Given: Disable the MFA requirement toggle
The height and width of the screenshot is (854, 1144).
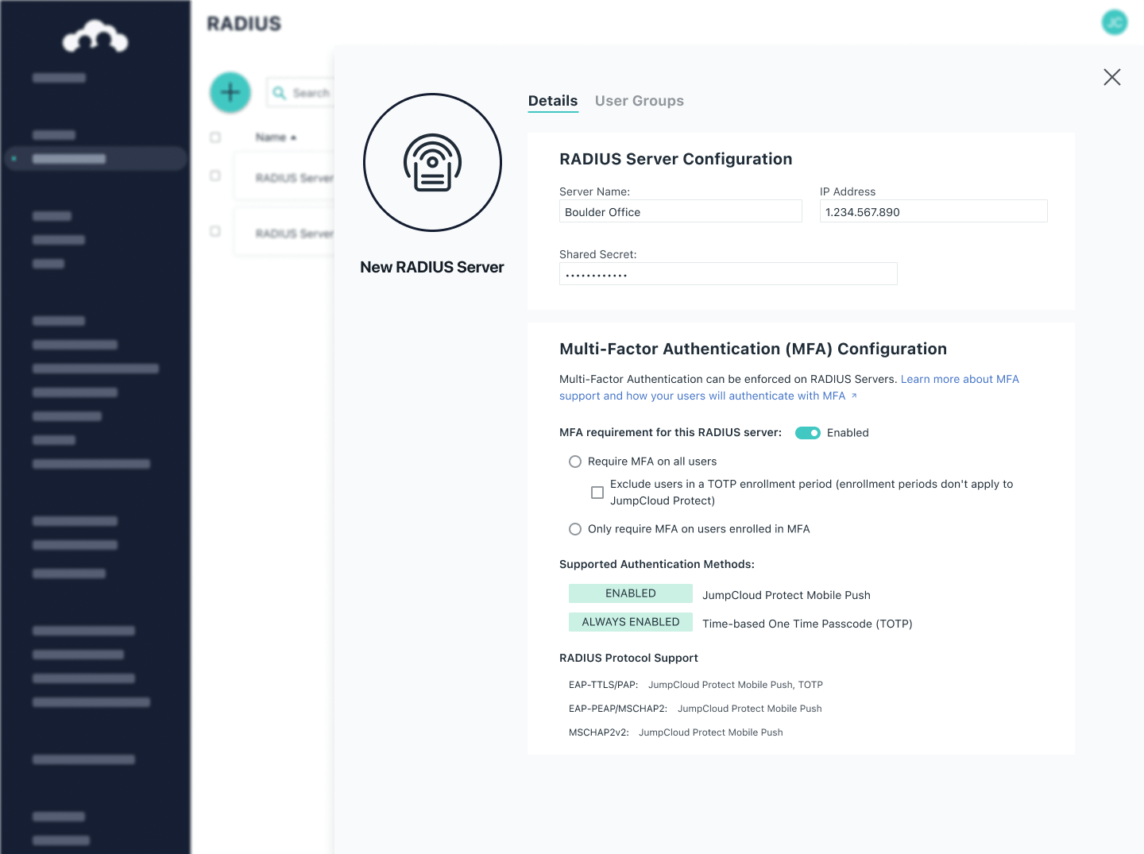Looking at the screenshot, I should tap(808, 433).
